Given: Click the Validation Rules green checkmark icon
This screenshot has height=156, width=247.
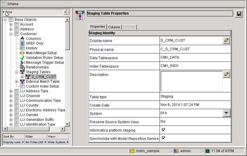Looking at the screenshot, I should 22,58.
